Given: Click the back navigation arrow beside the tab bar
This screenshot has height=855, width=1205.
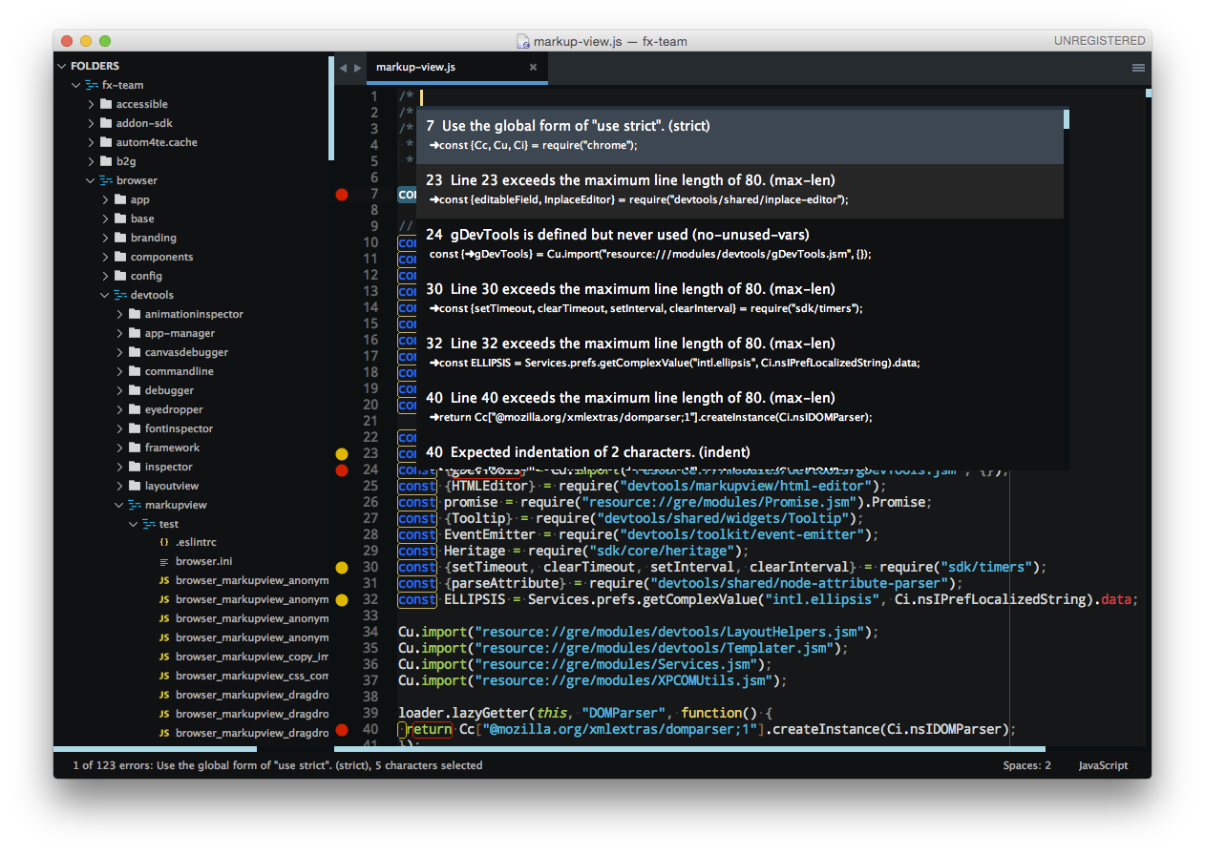Looking at the screenshot, I should pos(344,68).
